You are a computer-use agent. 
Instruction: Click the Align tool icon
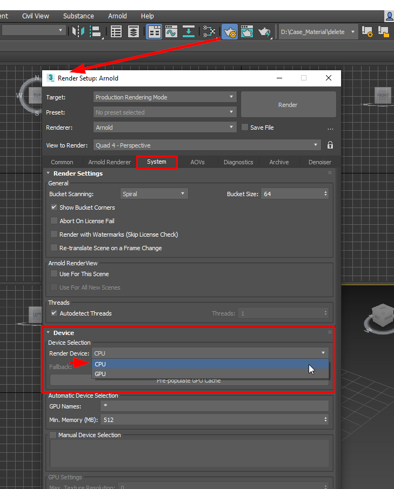coord(95,31)
